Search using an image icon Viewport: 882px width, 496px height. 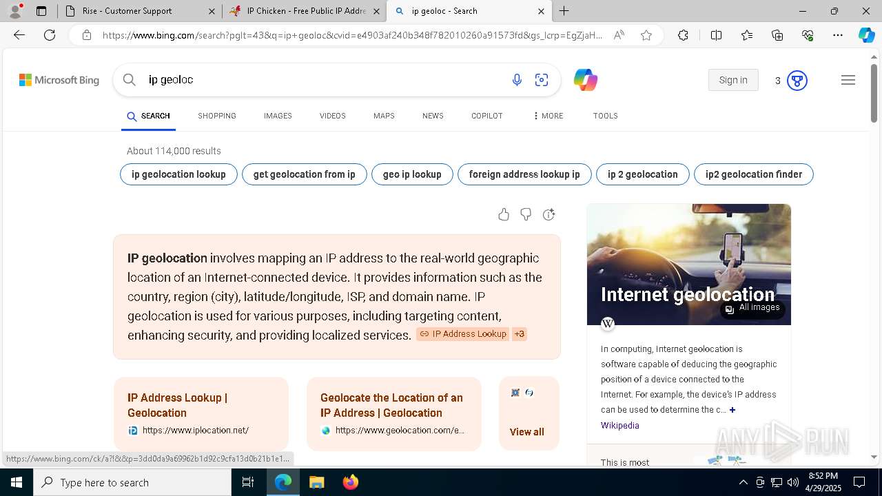[x=542, y=80]
